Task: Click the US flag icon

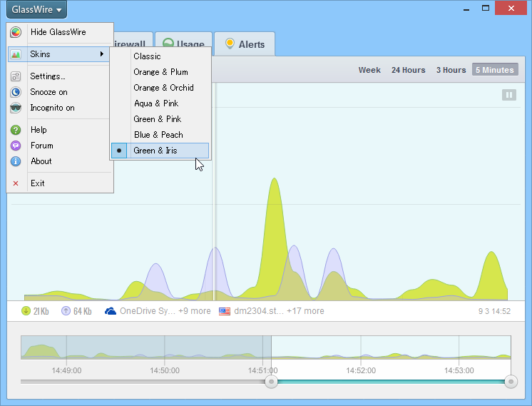Action: pos(224,311)
